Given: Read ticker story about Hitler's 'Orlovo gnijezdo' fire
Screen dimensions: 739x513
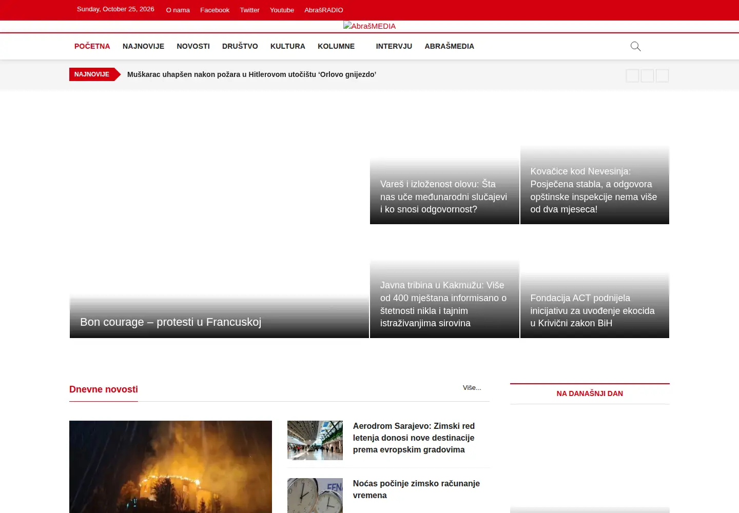Looking at the screenshot, I should [252, 74].
